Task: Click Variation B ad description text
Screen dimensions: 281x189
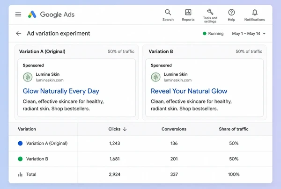Action: coord(191,105)
